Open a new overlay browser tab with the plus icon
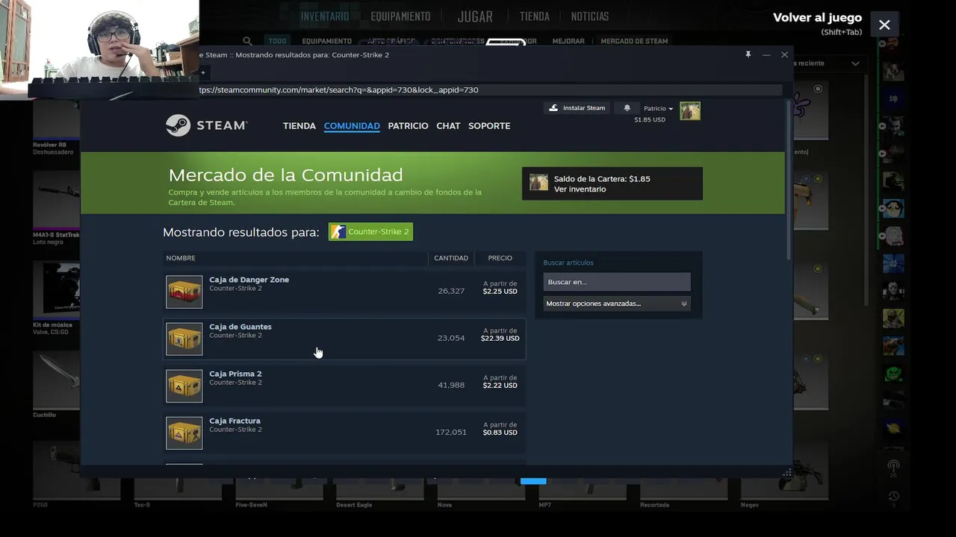The image size is (956, 537). coord(202,72)
